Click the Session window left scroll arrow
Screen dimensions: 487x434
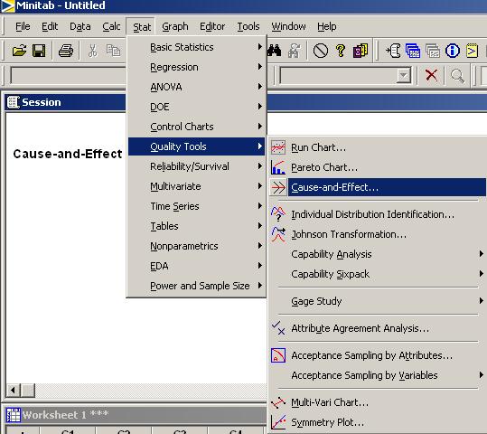click(x=13, y=390)
